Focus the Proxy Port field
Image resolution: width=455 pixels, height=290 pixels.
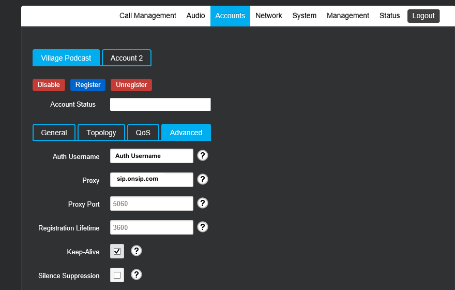click(152, 204)
